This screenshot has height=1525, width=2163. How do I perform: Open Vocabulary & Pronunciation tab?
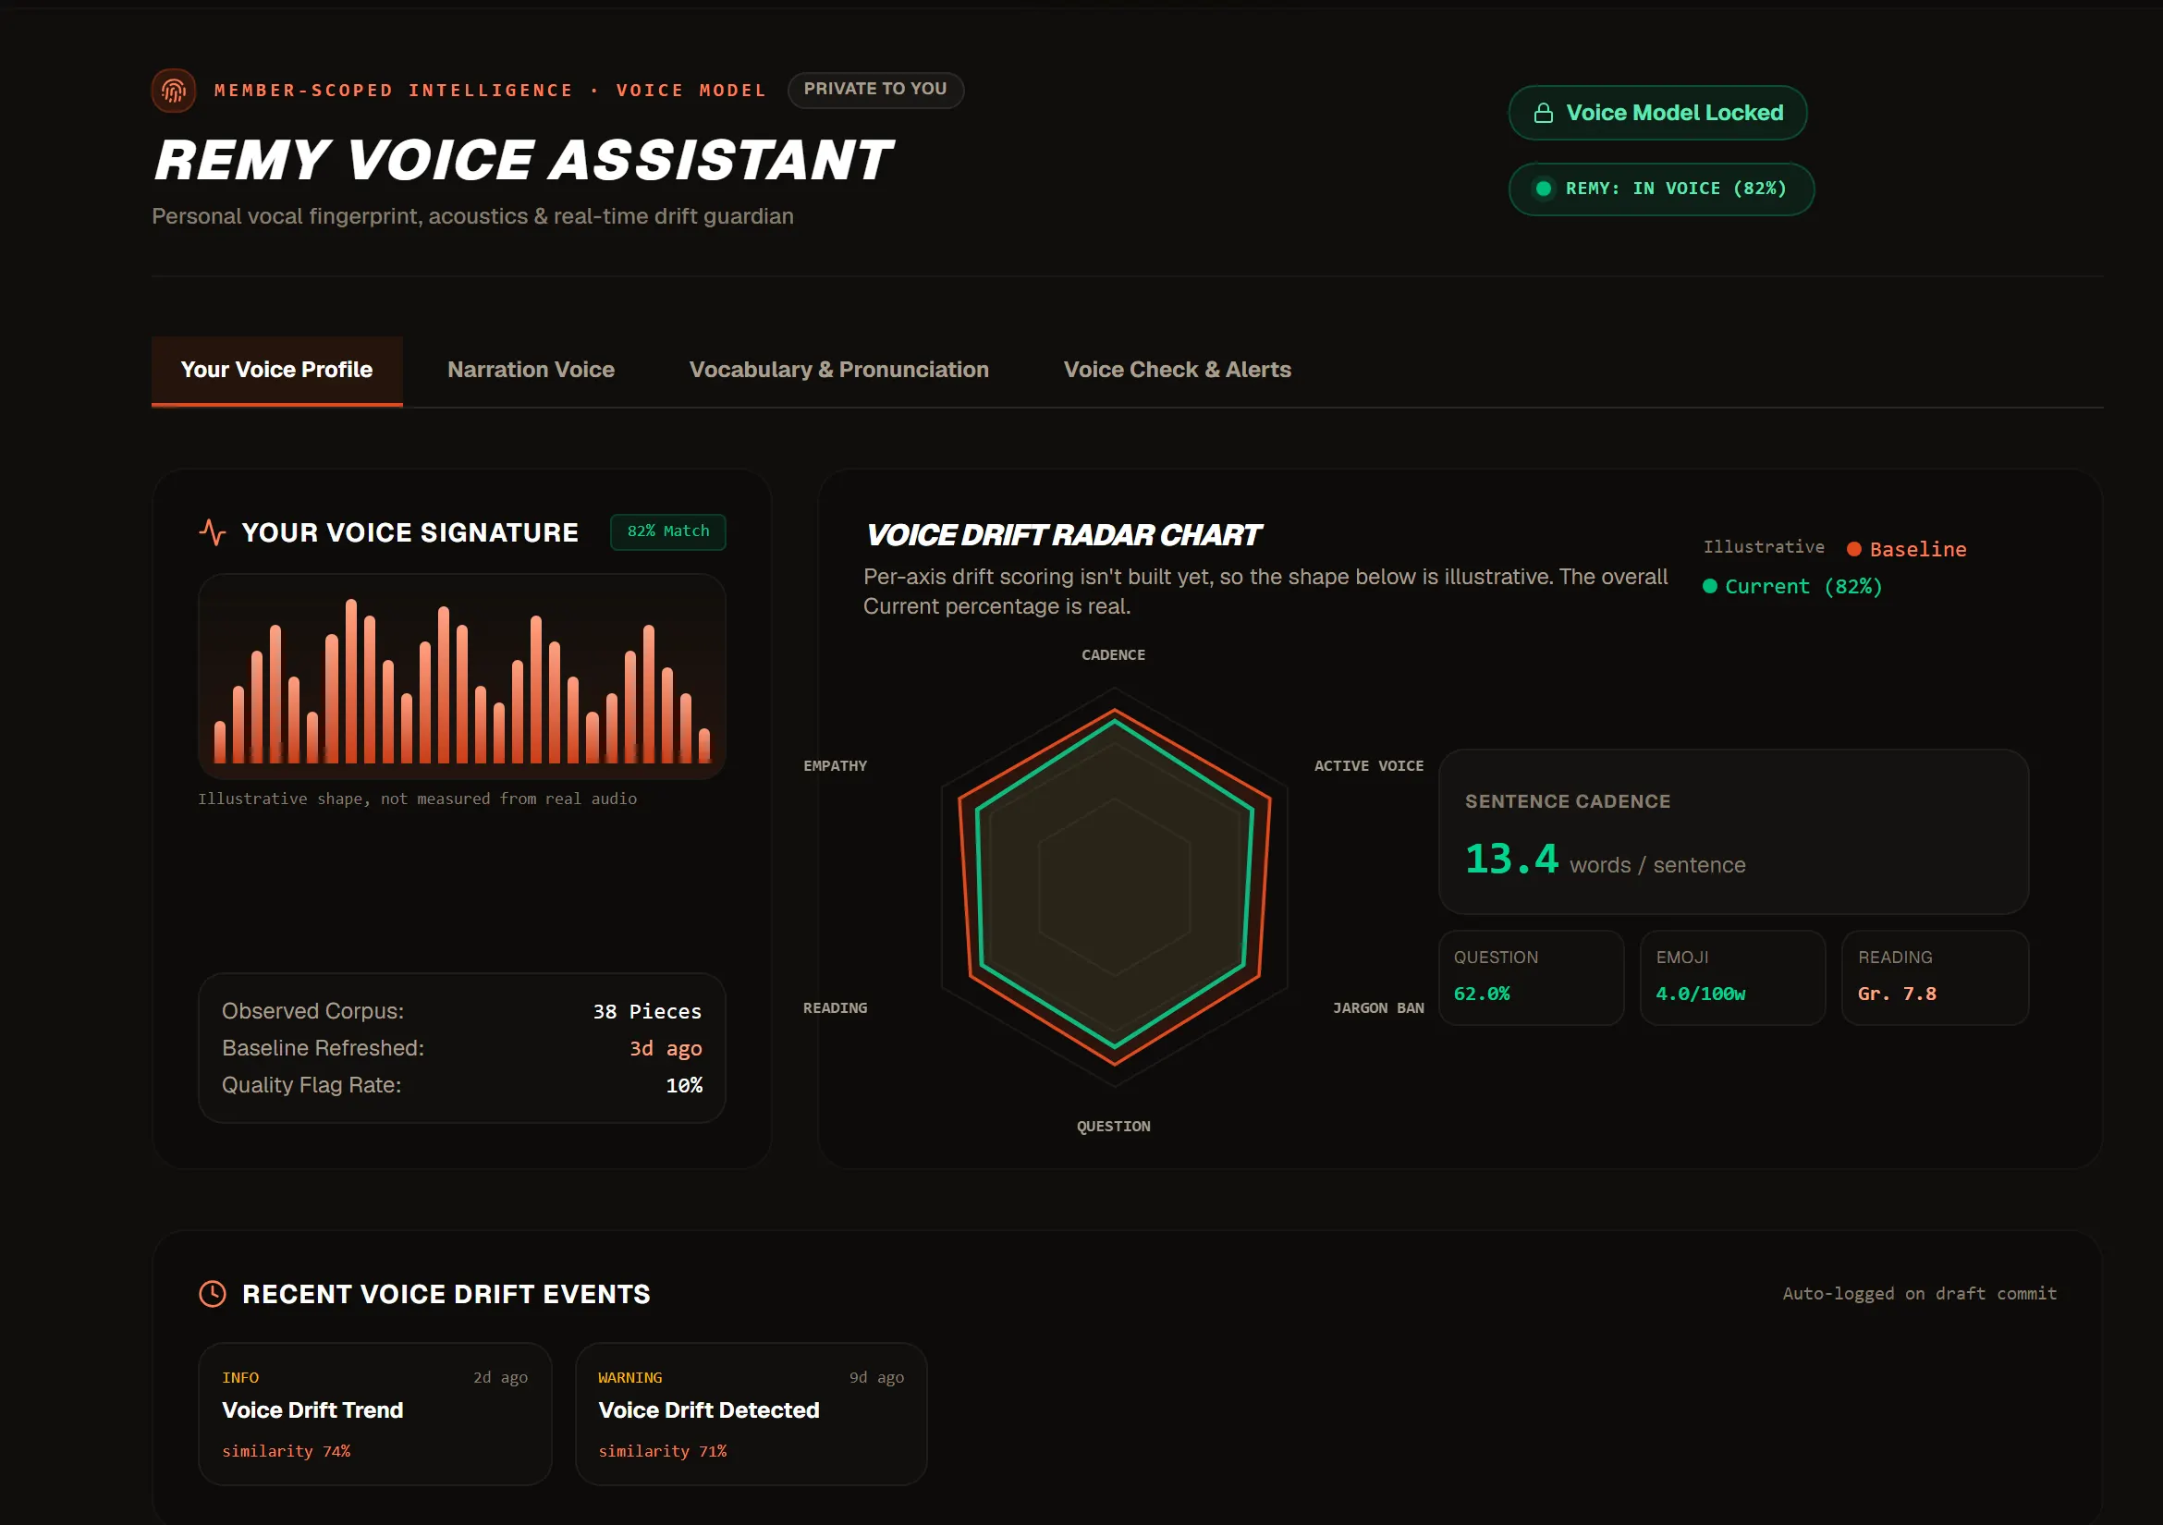(x=838, y=371)
